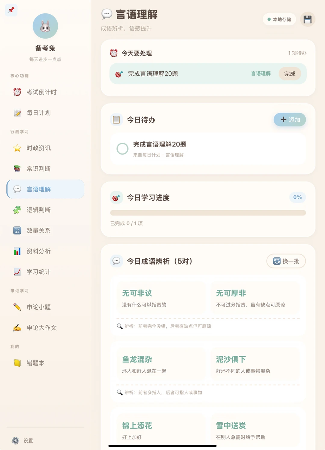
Task: Click the puzzle piece icon beside 逻辑判断
Action: pos(17,210)
